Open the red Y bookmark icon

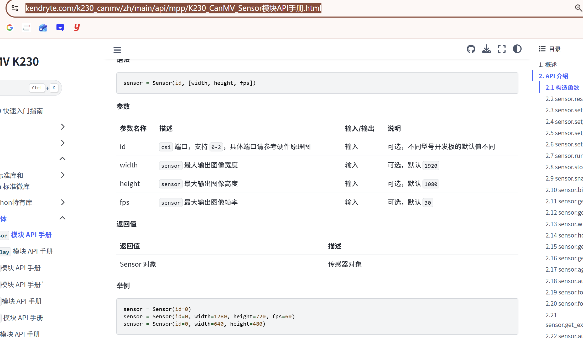[x=77, y=27]
